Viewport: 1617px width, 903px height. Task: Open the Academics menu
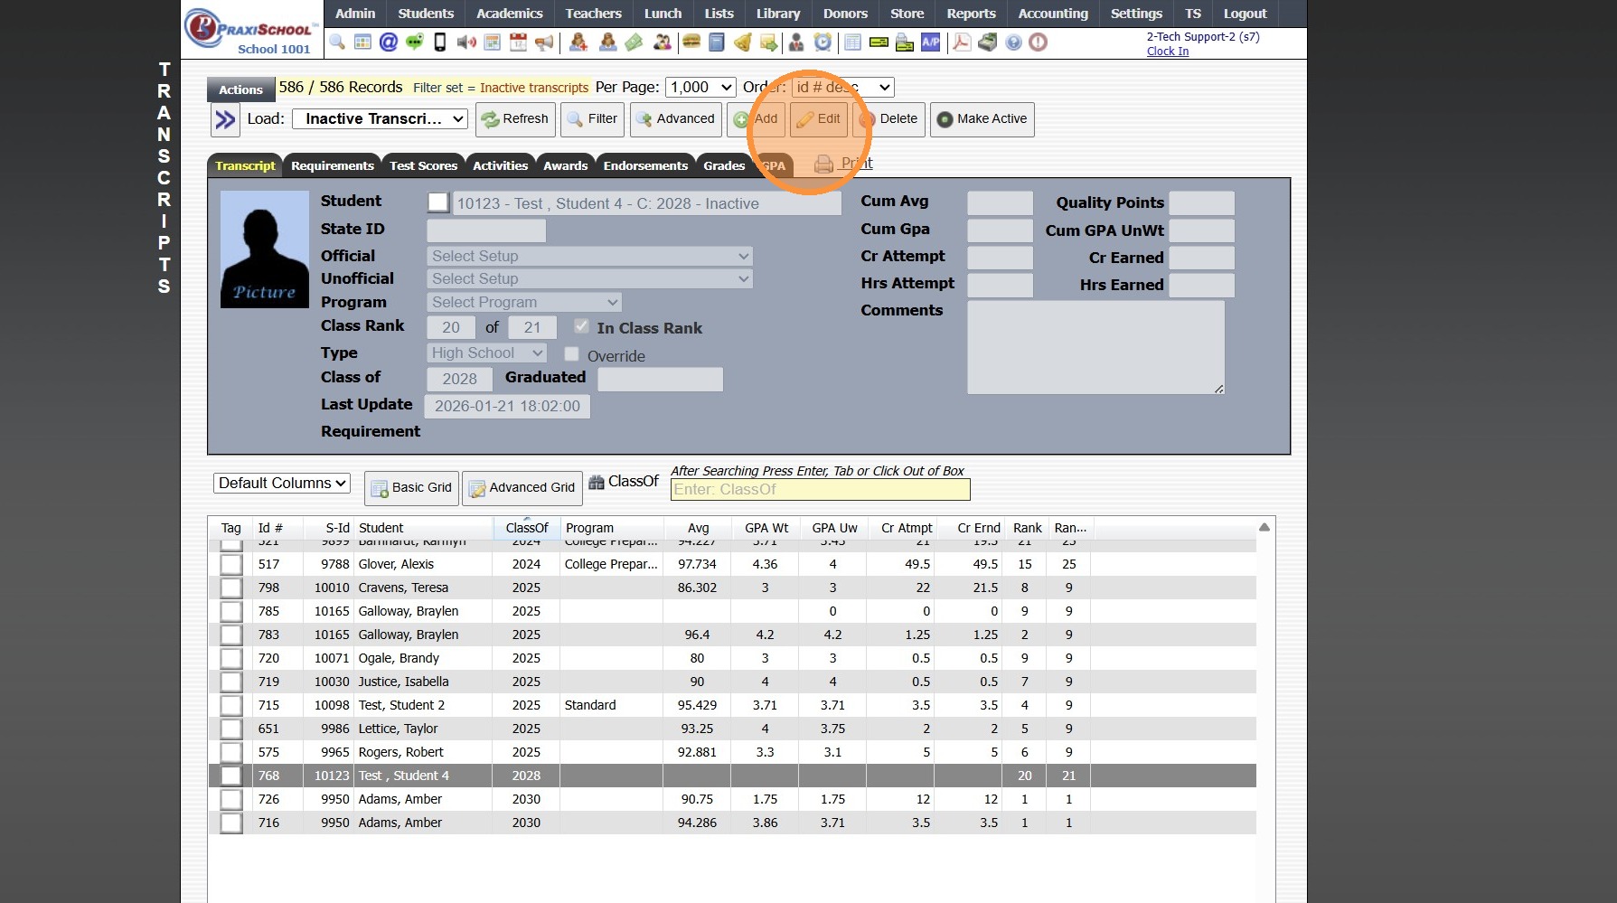tap(509, 14)
